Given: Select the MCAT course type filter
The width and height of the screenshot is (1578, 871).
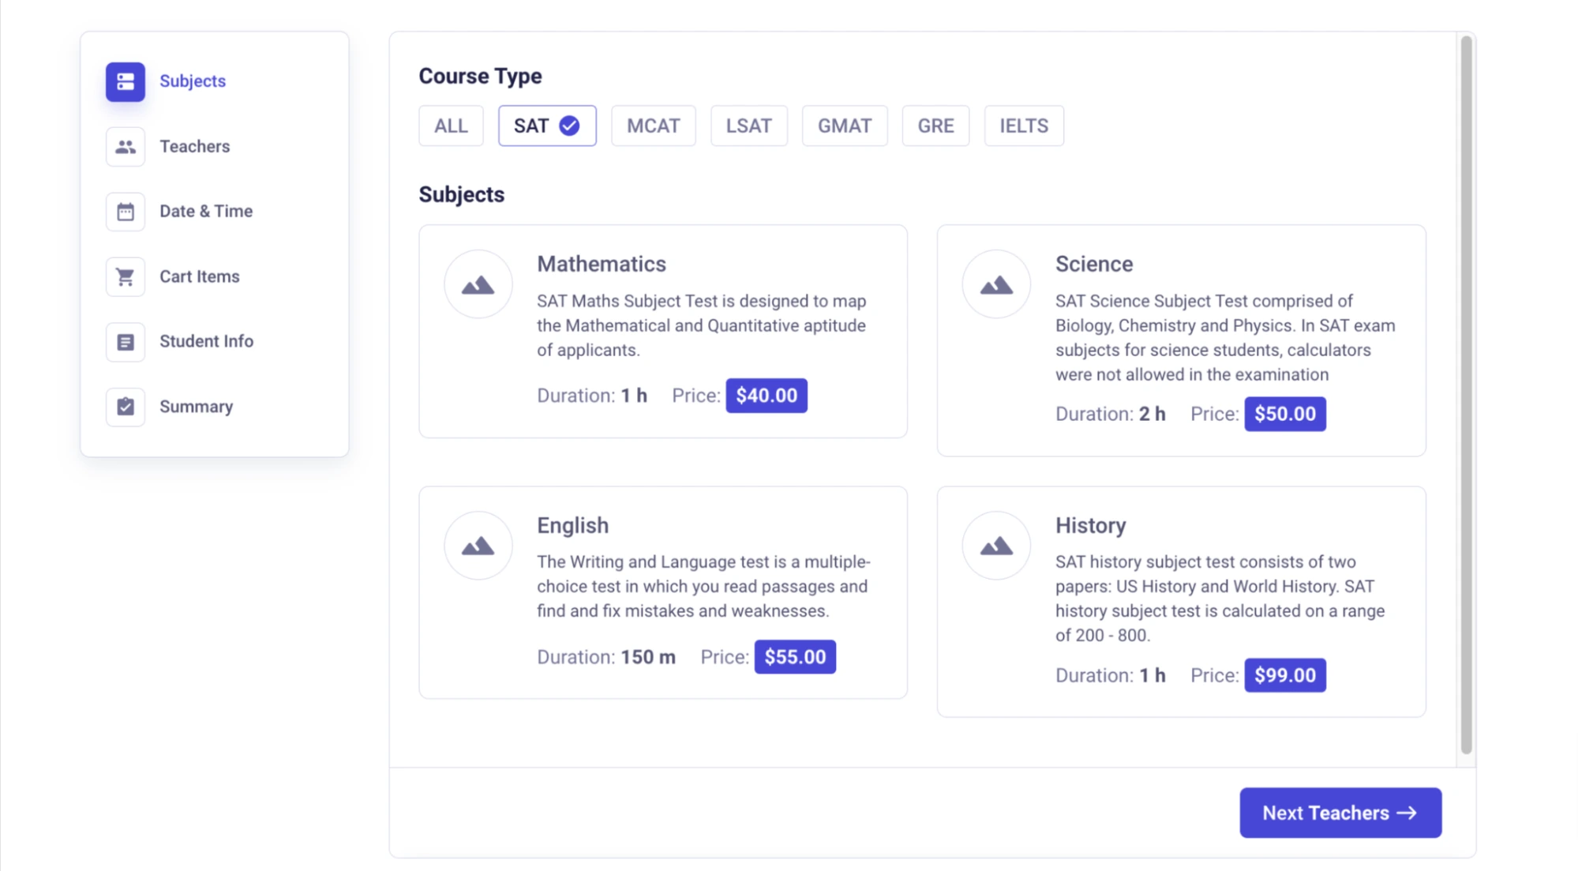Looking at the screenshot, I should [654, 126].
